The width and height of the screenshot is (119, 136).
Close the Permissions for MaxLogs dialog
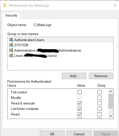click(115, 5)
